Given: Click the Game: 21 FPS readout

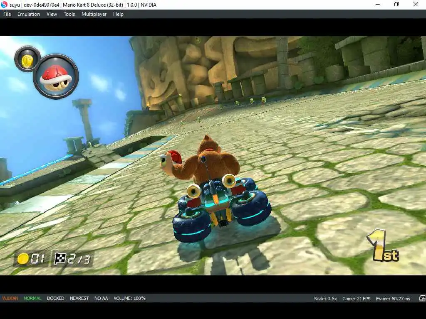Looking at the screenshot, I should click(x=356, y=299).
